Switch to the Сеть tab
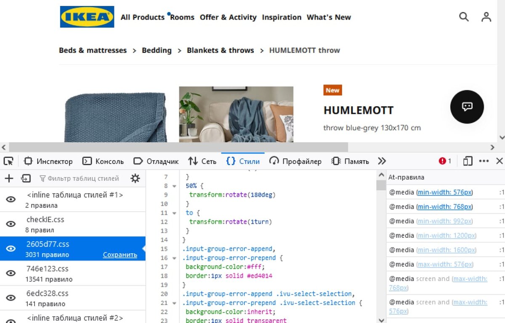This screenshot has height=323, width=505. click(202, 161)
